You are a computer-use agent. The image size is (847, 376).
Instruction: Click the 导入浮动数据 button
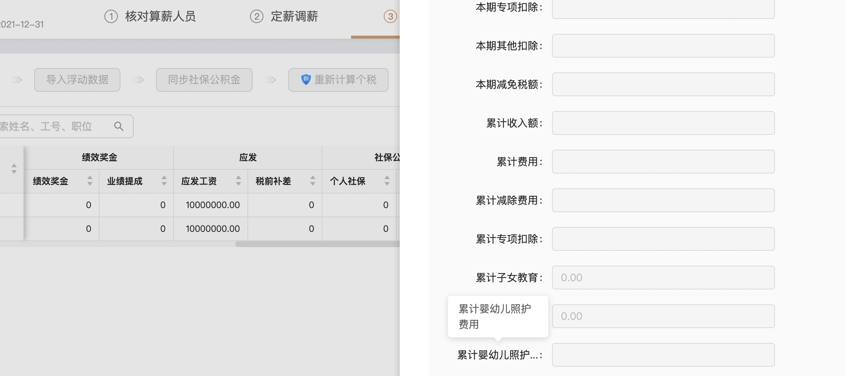pyautogui.click(x=77, y=80)
